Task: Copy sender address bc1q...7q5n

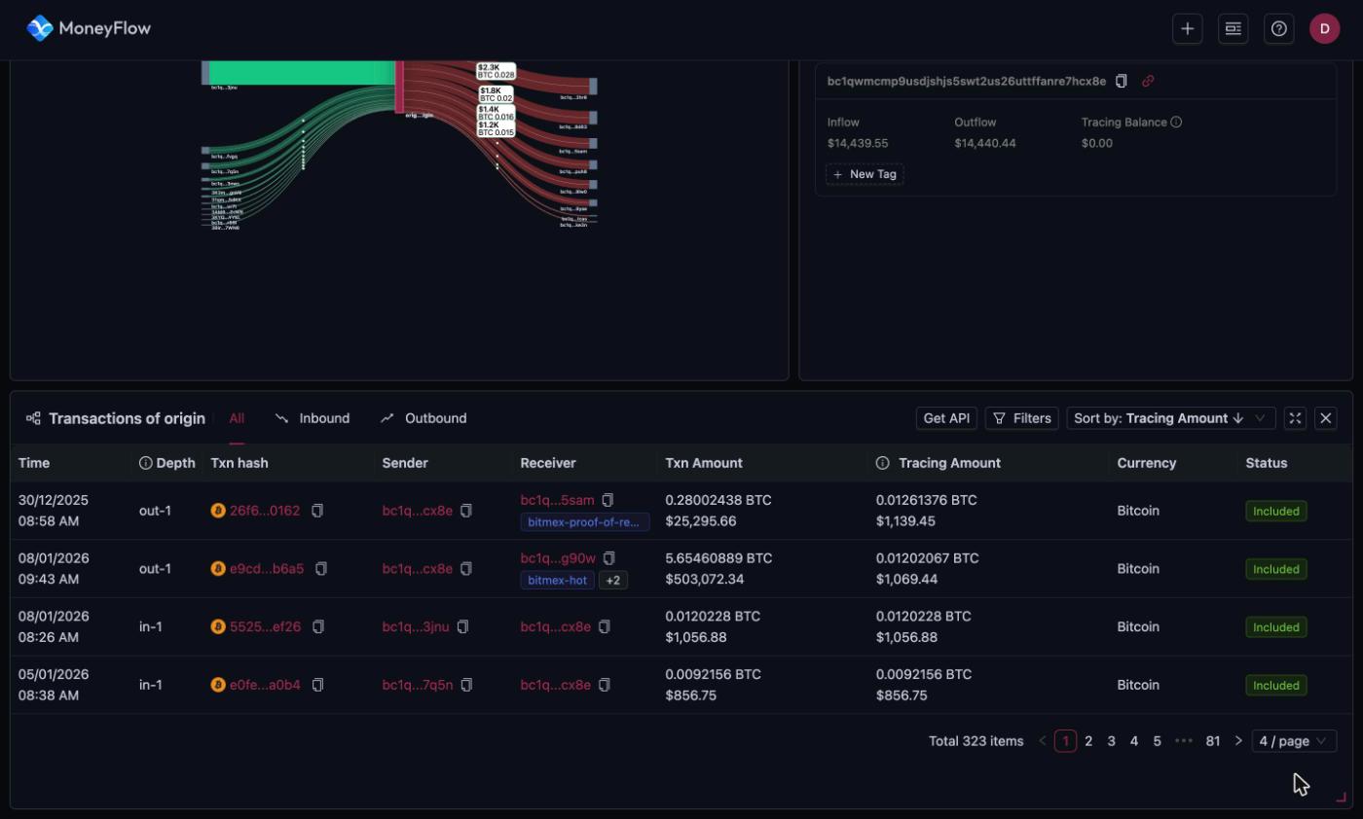Action: (x=466, y=686)
